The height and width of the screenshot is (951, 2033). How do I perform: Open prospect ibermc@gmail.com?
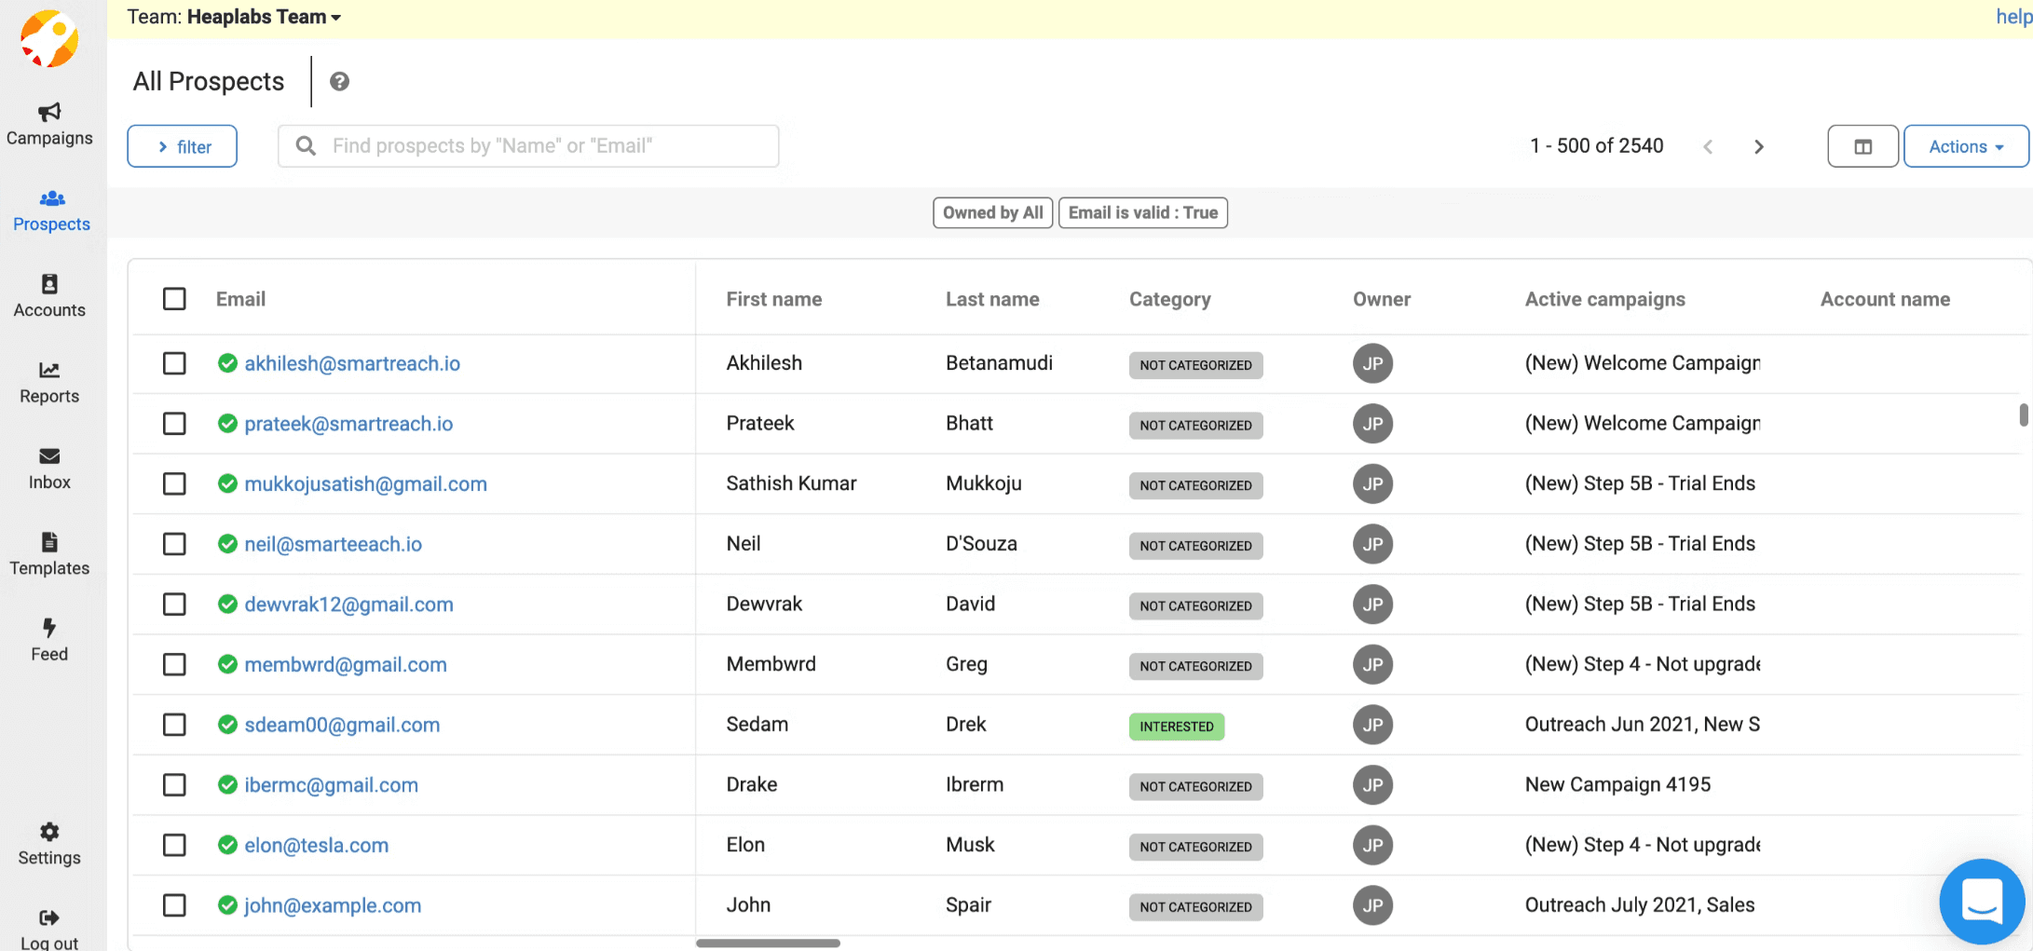[331, 785]
